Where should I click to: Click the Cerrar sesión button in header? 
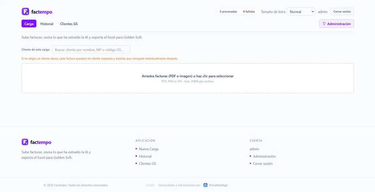click(342, 11)
